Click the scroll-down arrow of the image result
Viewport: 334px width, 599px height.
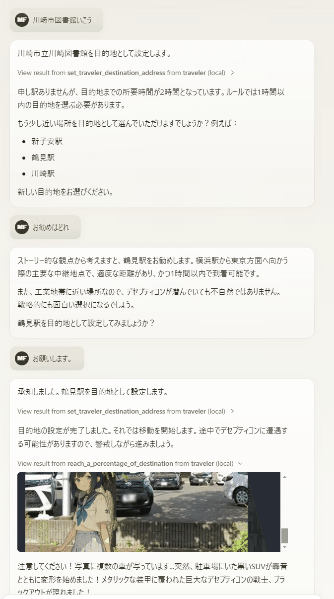coord(284,547)
